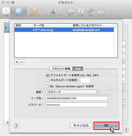Screen dimensions: 132x136
Task: Click the ユーザ名 input field
Action: pos(77,98)
